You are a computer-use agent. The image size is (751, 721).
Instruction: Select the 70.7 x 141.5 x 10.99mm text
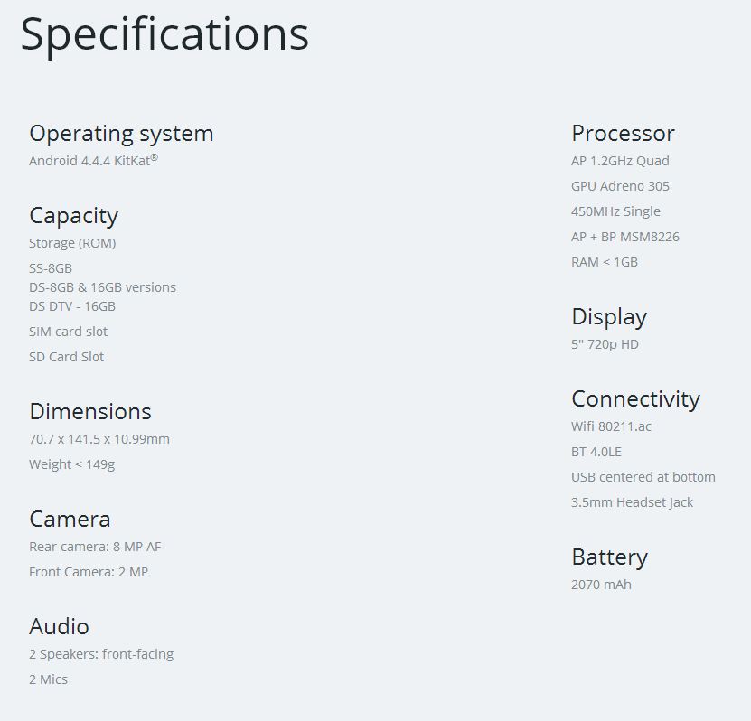click(99, 439)
